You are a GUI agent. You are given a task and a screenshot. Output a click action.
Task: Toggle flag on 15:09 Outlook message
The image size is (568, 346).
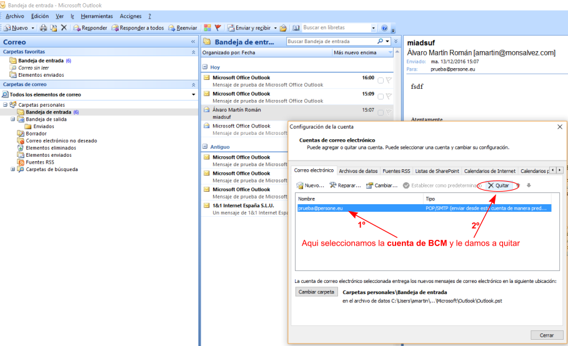(388, 96)
